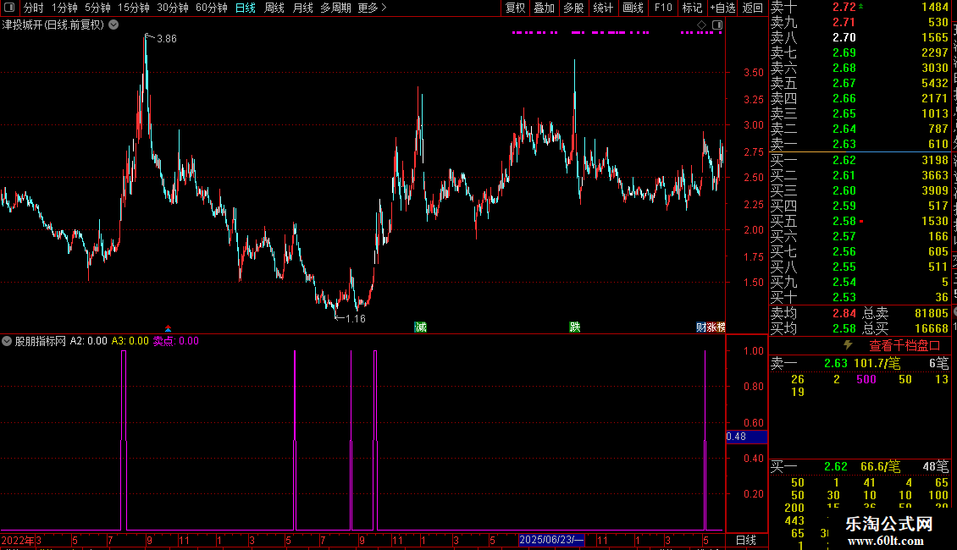This screenshot has height=550, width=957.
Task: Click the 总卖 81805 total value
Action: [905, 313]
